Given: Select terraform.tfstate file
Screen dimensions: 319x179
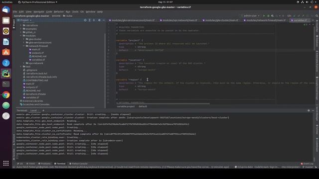Looking at the screenshot, I should click(x=35, y=94).
